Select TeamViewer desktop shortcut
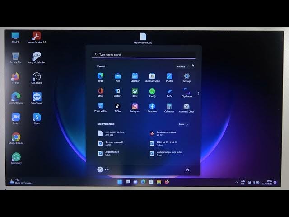Screen dimensions: 289x217 coord(37,98)
